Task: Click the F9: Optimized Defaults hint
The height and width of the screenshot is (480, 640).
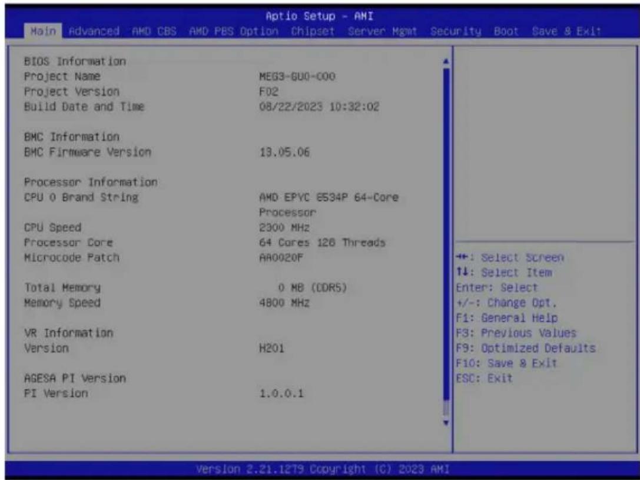Action: pyautogui.click(x=526, y=348)
